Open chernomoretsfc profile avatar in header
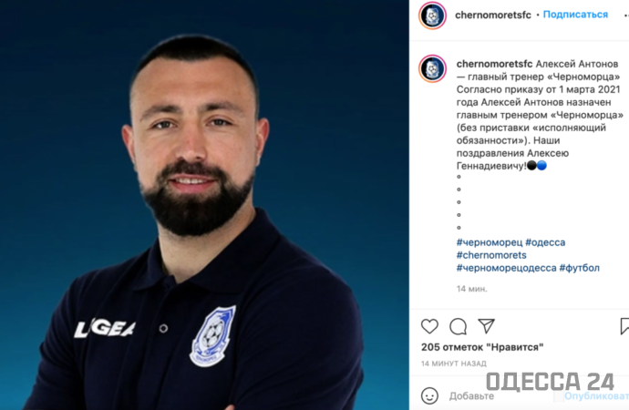This screenshot has height=410, width=629. pyautogui.click(x=432, y=15)
